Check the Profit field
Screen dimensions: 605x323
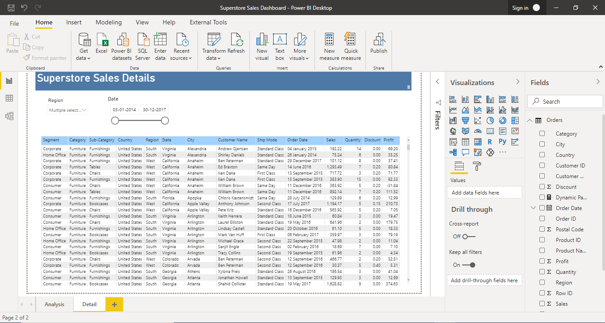point(542,261)
